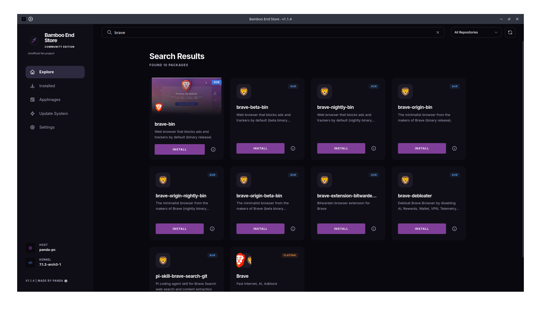The width and height of the screenshot is (541, 312).
Task: Open the Update System section
Action: [55, 114]
